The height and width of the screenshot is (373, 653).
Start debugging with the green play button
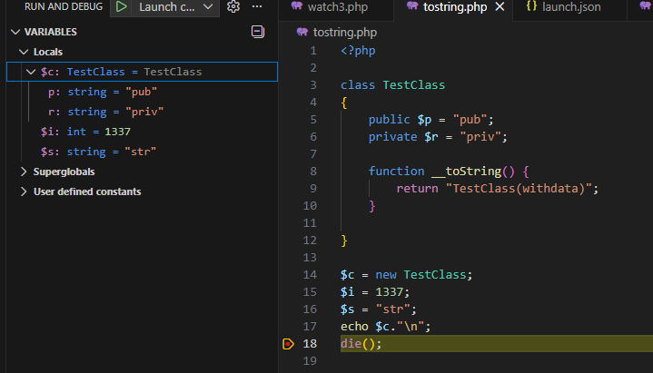point(121,7)
